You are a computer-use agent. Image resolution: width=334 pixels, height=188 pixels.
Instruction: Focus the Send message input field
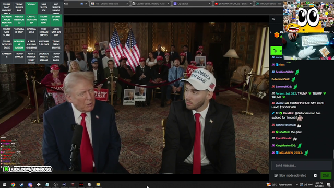tap(302, 166)
